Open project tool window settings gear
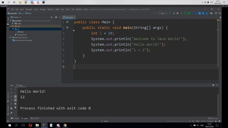 pyautogui.click(x=56, y=17)
